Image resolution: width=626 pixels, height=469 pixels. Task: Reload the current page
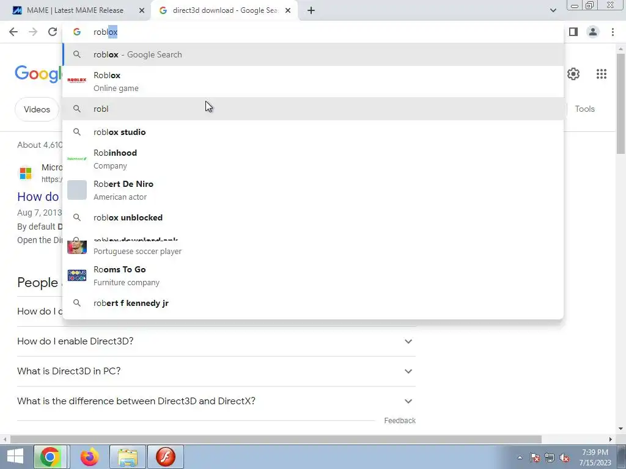pyautogui.click(x=53, y=32)
